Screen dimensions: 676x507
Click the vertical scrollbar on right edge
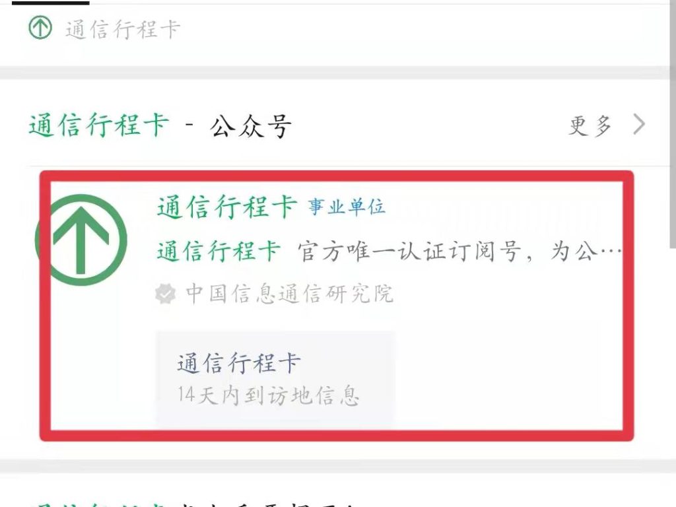tap(673, 124)
